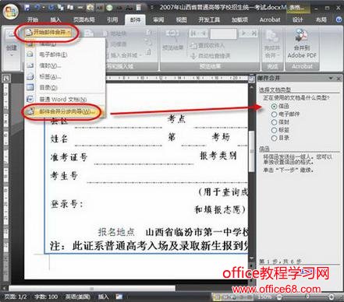Click the zoom out minus icon

279,297
